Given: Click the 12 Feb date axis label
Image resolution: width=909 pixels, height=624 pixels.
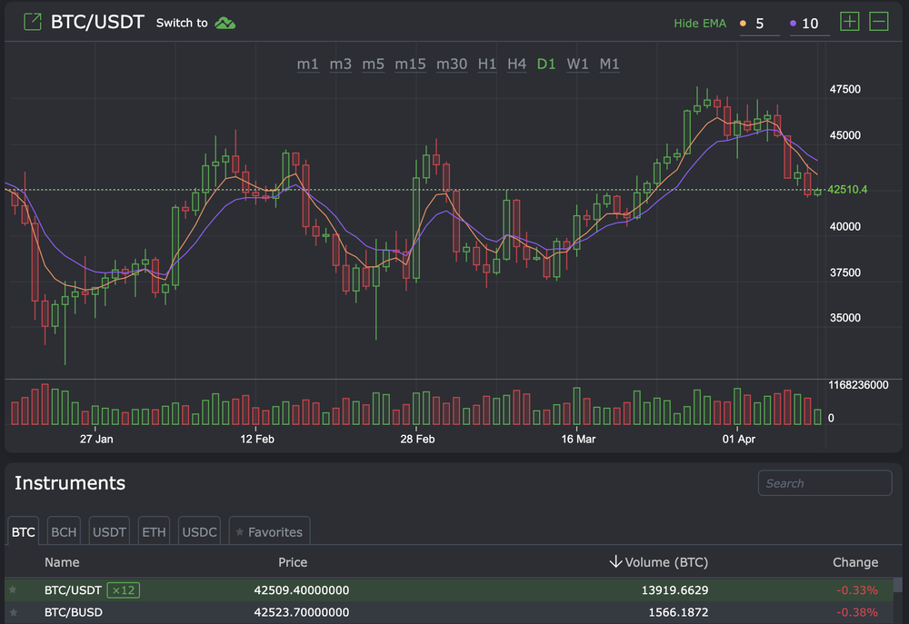Looking at the screenshot, I should point(257,439).
